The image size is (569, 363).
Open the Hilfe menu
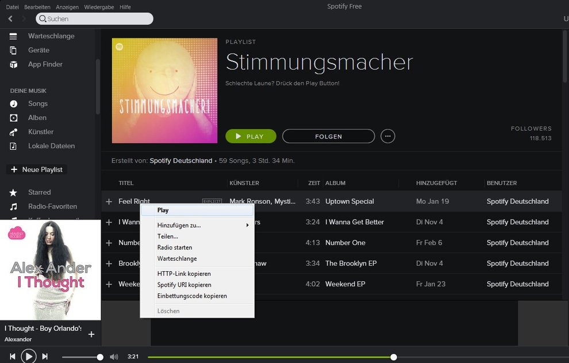pyautogui.click(x=125, y=7)
